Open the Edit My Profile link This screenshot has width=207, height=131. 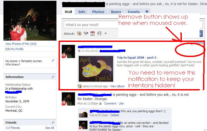14,49
